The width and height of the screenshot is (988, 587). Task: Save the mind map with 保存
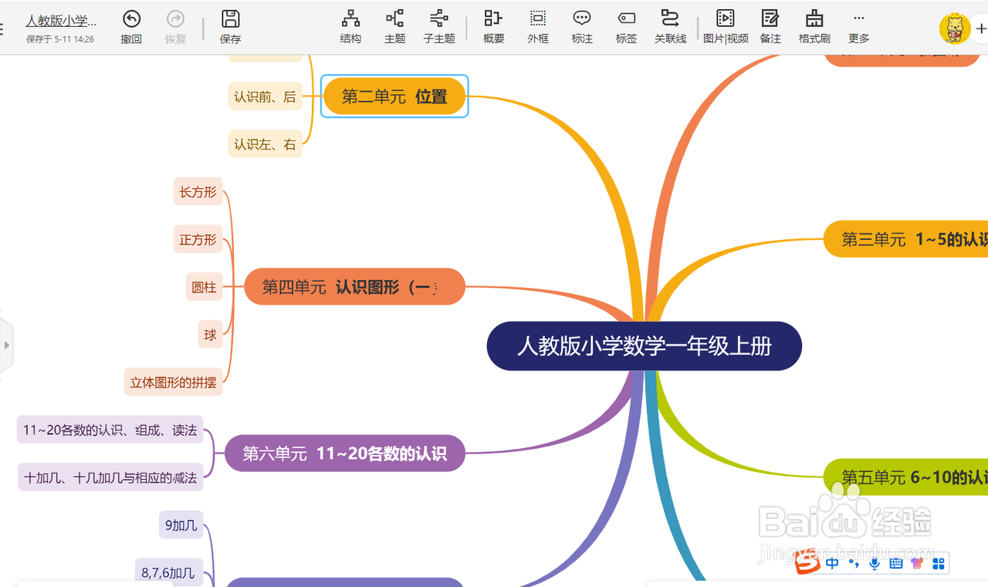click(x=230, y=25)
